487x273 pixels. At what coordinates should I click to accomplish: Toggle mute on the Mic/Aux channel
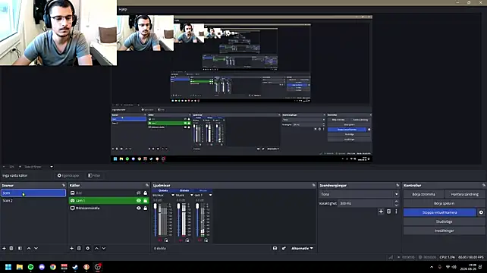point(160,240)
